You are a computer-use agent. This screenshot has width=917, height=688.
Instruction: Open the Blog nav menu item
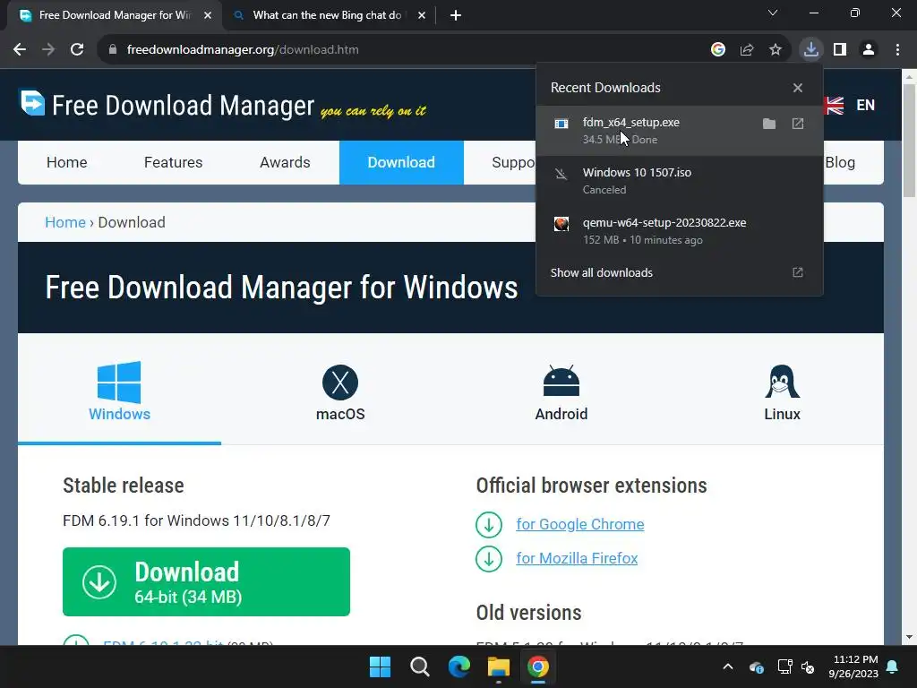(840, 163)
